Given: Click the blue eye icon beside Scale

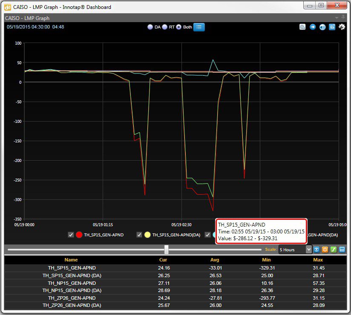Looking at the screenshot, I should click(316, 249).
